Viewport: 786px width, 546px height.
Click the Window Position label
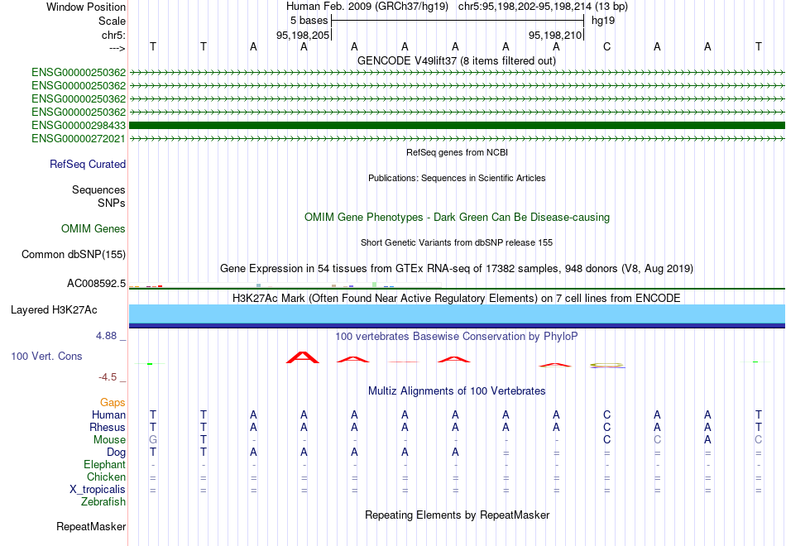86,7
